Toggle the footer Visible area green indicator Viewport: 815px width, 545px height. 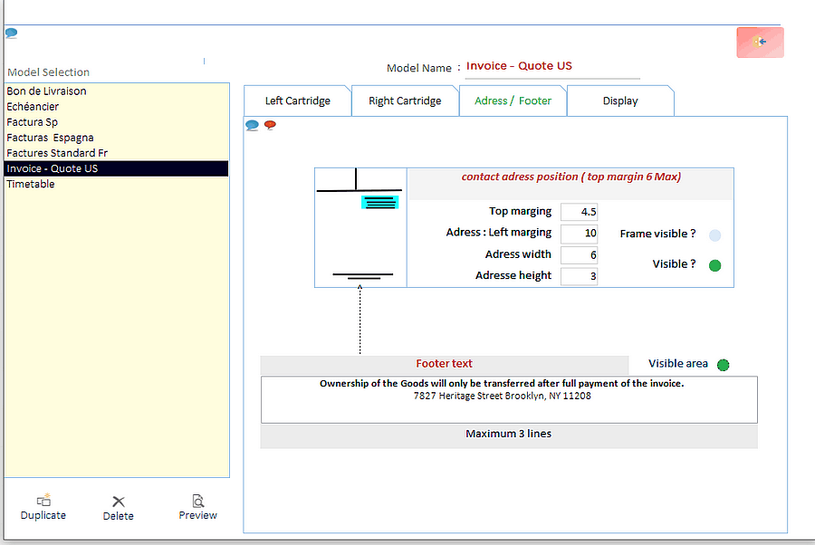click(723, 365)
